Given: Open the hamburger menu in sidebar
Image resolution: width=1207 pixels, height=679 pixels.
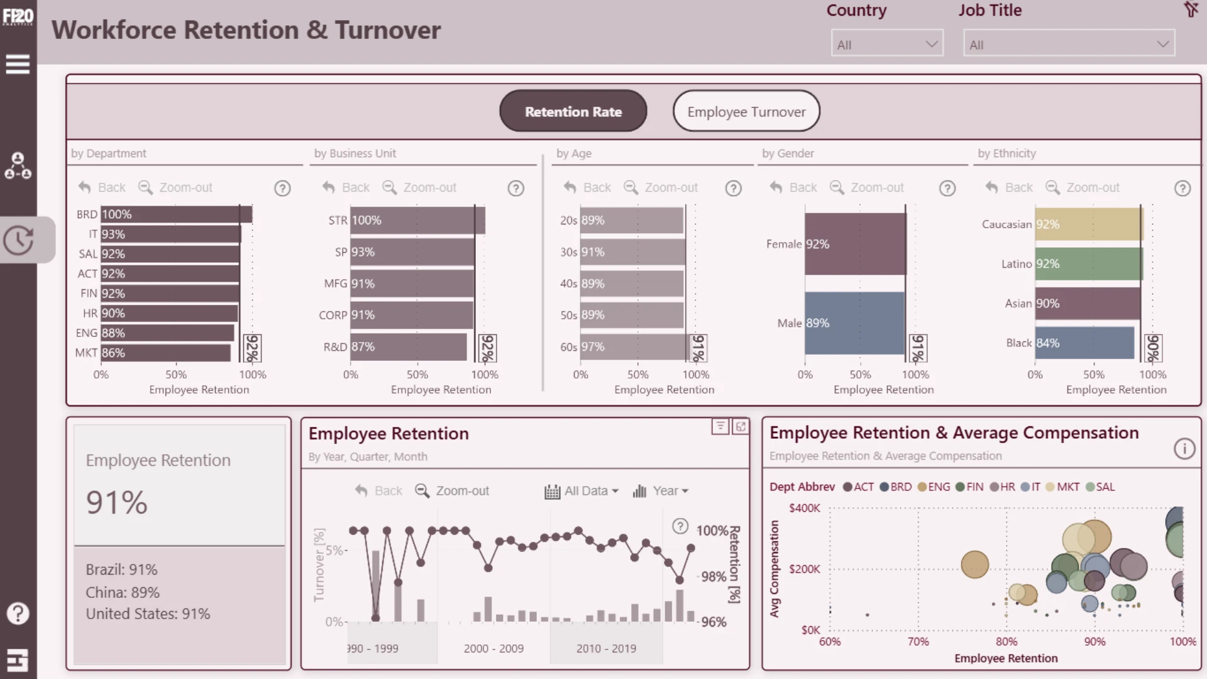Looking at the screenshot, I should (18, 63).
